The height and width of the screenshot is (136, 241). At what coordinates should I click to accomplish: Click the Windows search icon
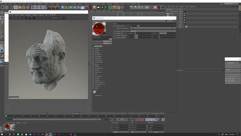point(6,134)
